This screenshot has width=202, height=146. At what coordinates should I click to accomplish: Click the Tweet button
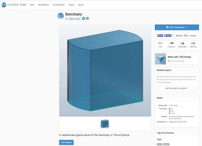179,36
